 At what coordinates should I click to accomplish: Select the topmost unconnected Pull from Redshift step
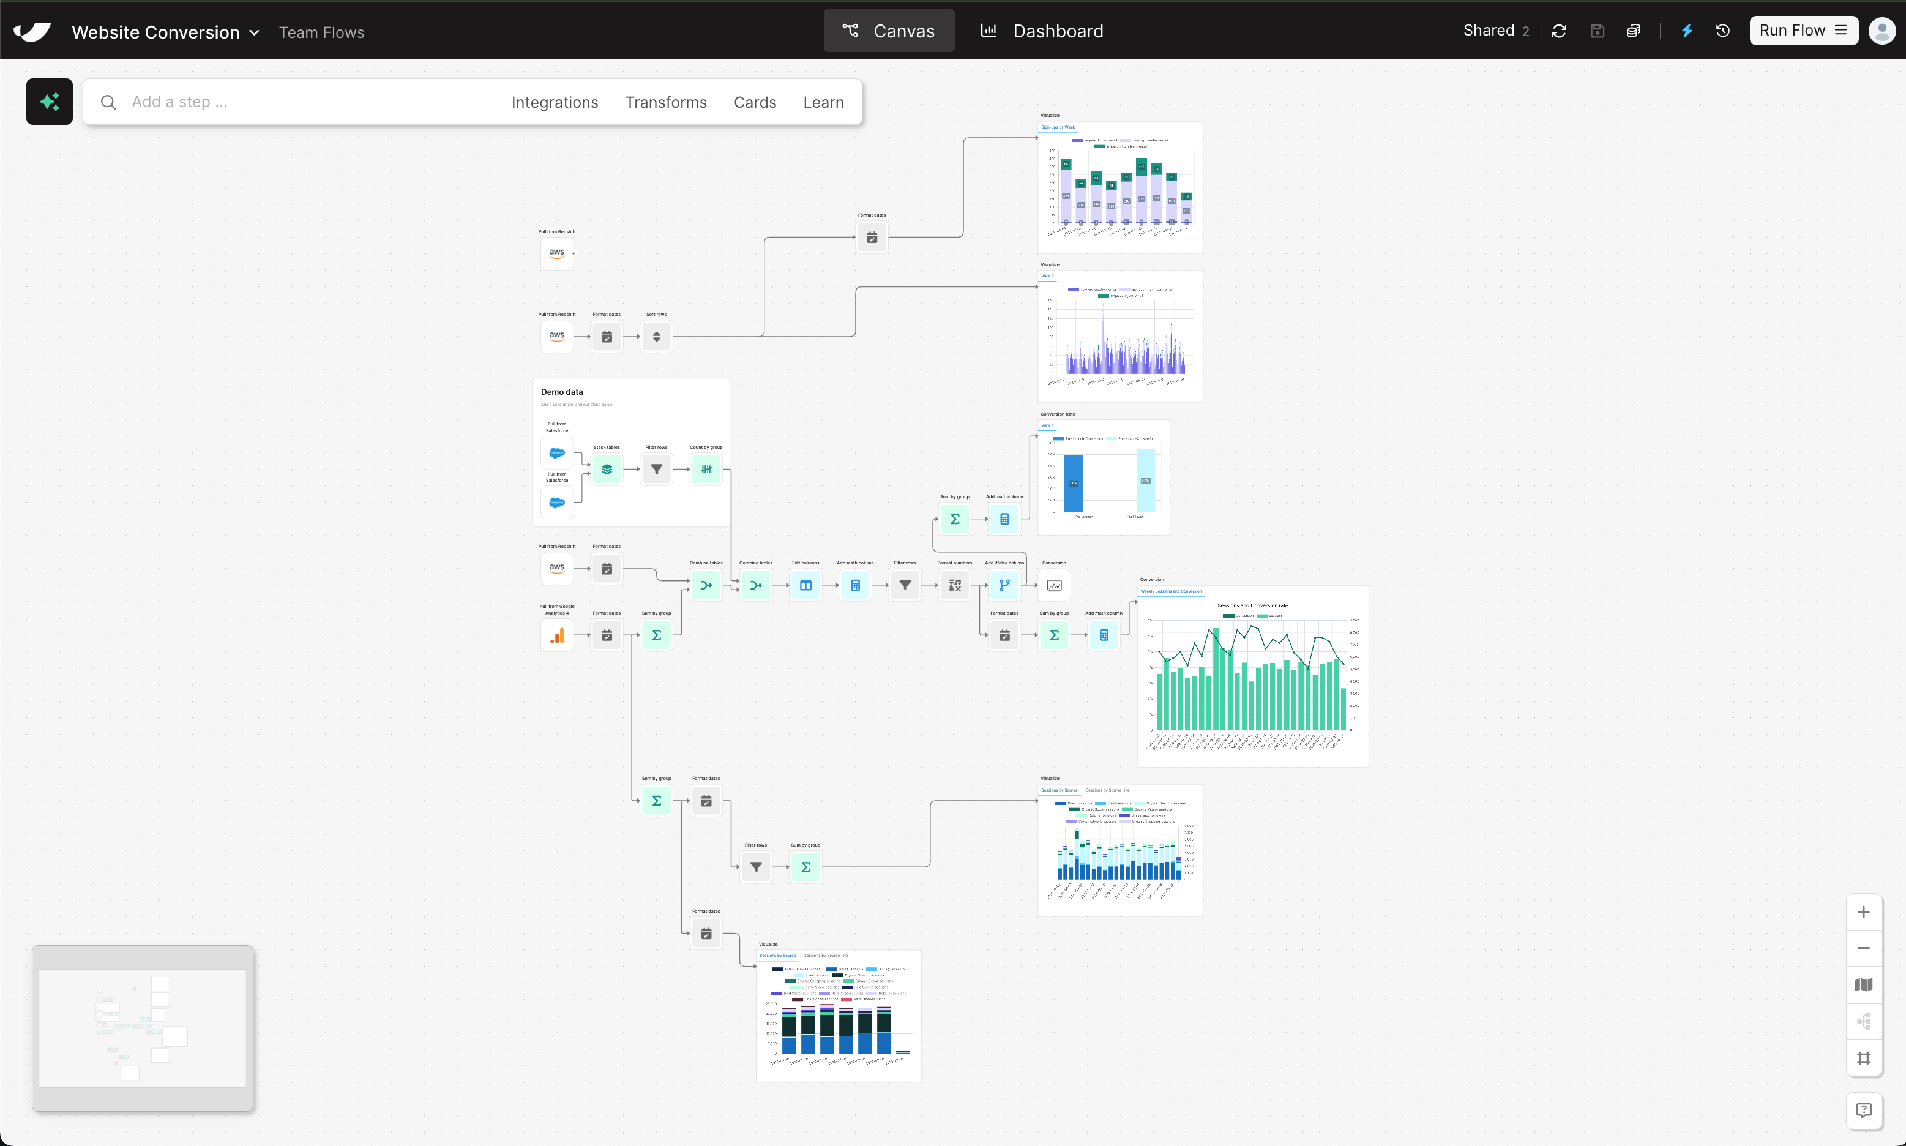[x=556, y=253]
